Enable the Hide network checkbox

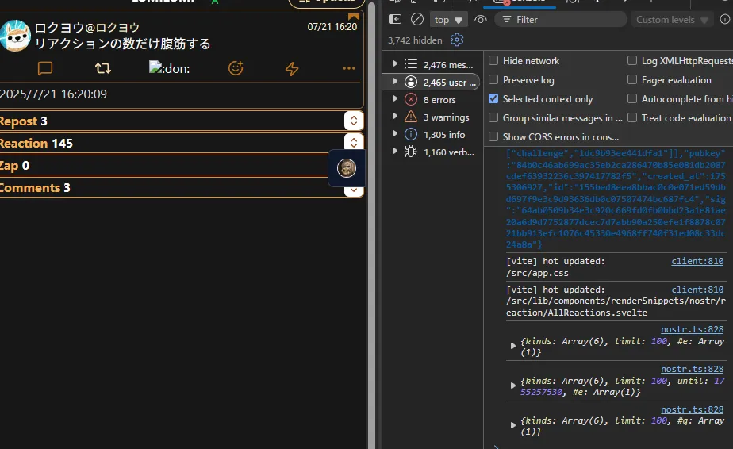click(x=494, y=61)
